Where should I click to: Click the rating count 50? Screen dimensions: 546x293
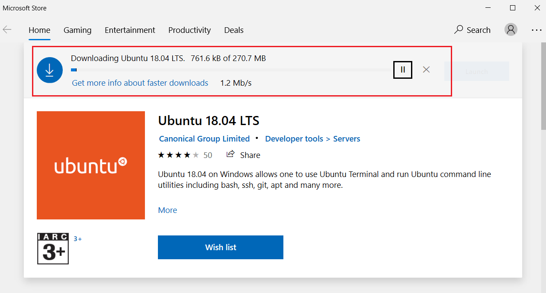click(x=208, y=155)
